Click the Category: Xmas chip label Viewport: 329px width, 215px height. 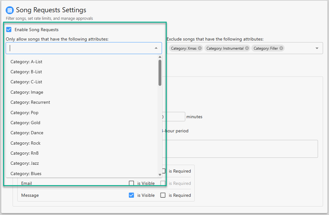point(184,48)
